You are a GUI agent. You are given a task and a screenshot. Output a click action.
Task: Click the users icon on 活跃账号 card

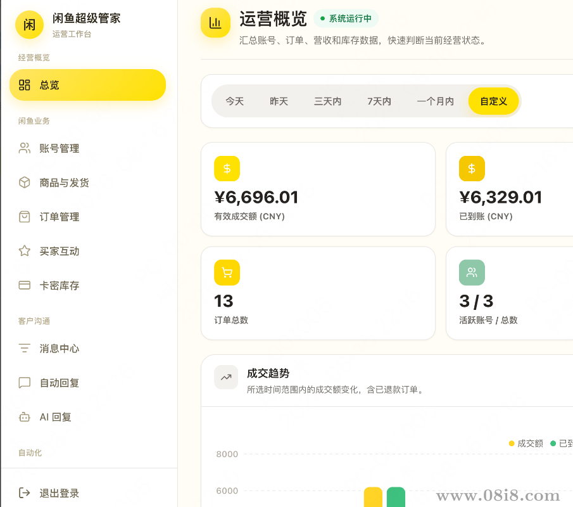pyautogui.click(x=472, y=273)
